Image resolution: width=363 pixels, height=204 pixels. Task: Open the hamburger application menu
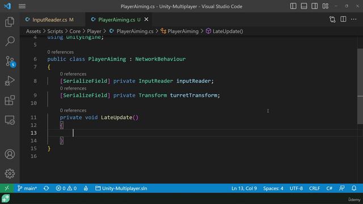pos(22,6)
